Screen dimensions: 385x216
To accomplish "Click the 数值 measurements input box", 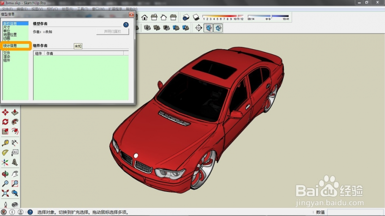I will pyautogui.click(x=355, y=212).
